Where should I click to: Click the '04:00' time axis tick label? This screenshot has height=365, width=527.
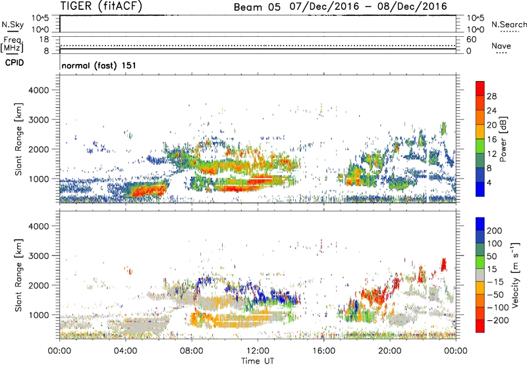tap(125, 351)
